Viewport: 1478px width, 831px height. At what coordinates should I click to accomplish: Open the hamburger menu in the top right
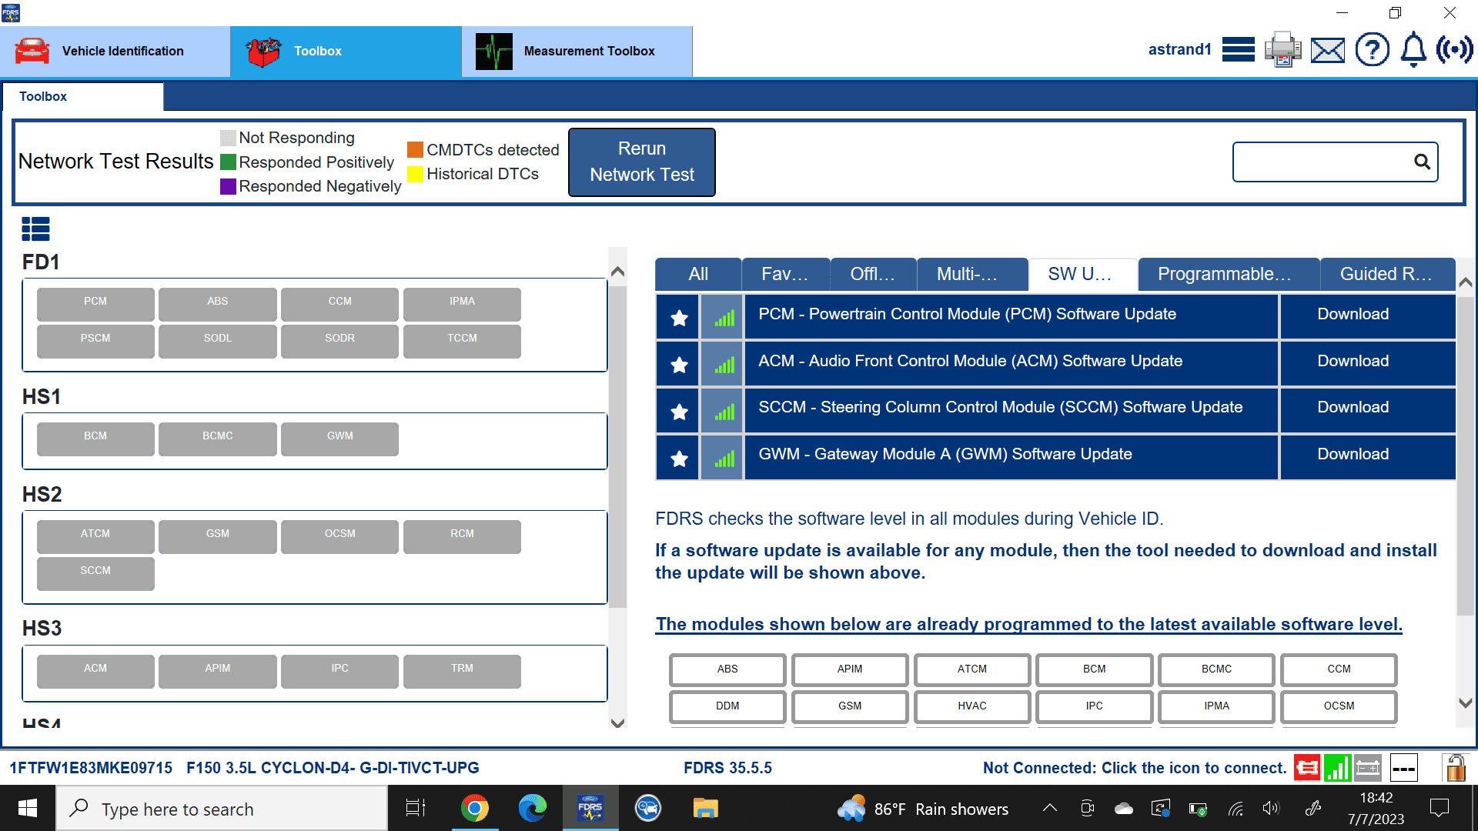(x=1238, y=49)
